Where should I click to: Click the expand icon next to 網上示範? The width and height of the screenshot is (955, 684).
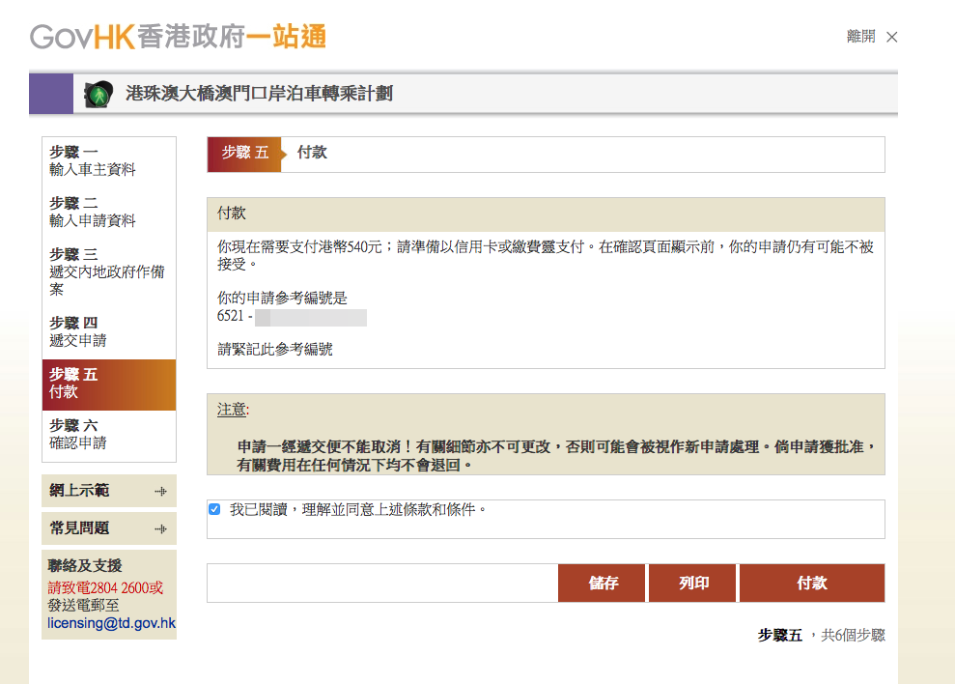coord(160,492)
